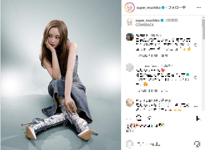Click the share post icon
Image resolution: width=205 pixels, height=150 pixels.
149,118
